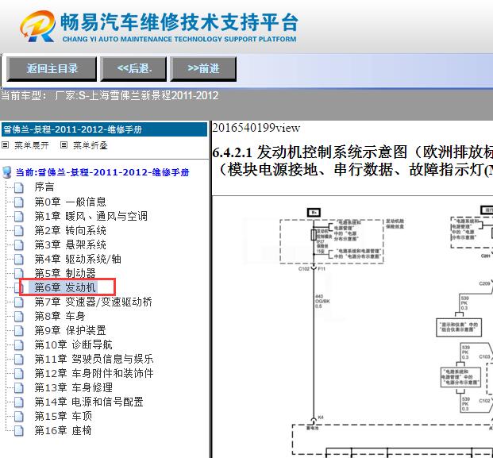Click the page icon beside 第4章

tap(19, 260)
